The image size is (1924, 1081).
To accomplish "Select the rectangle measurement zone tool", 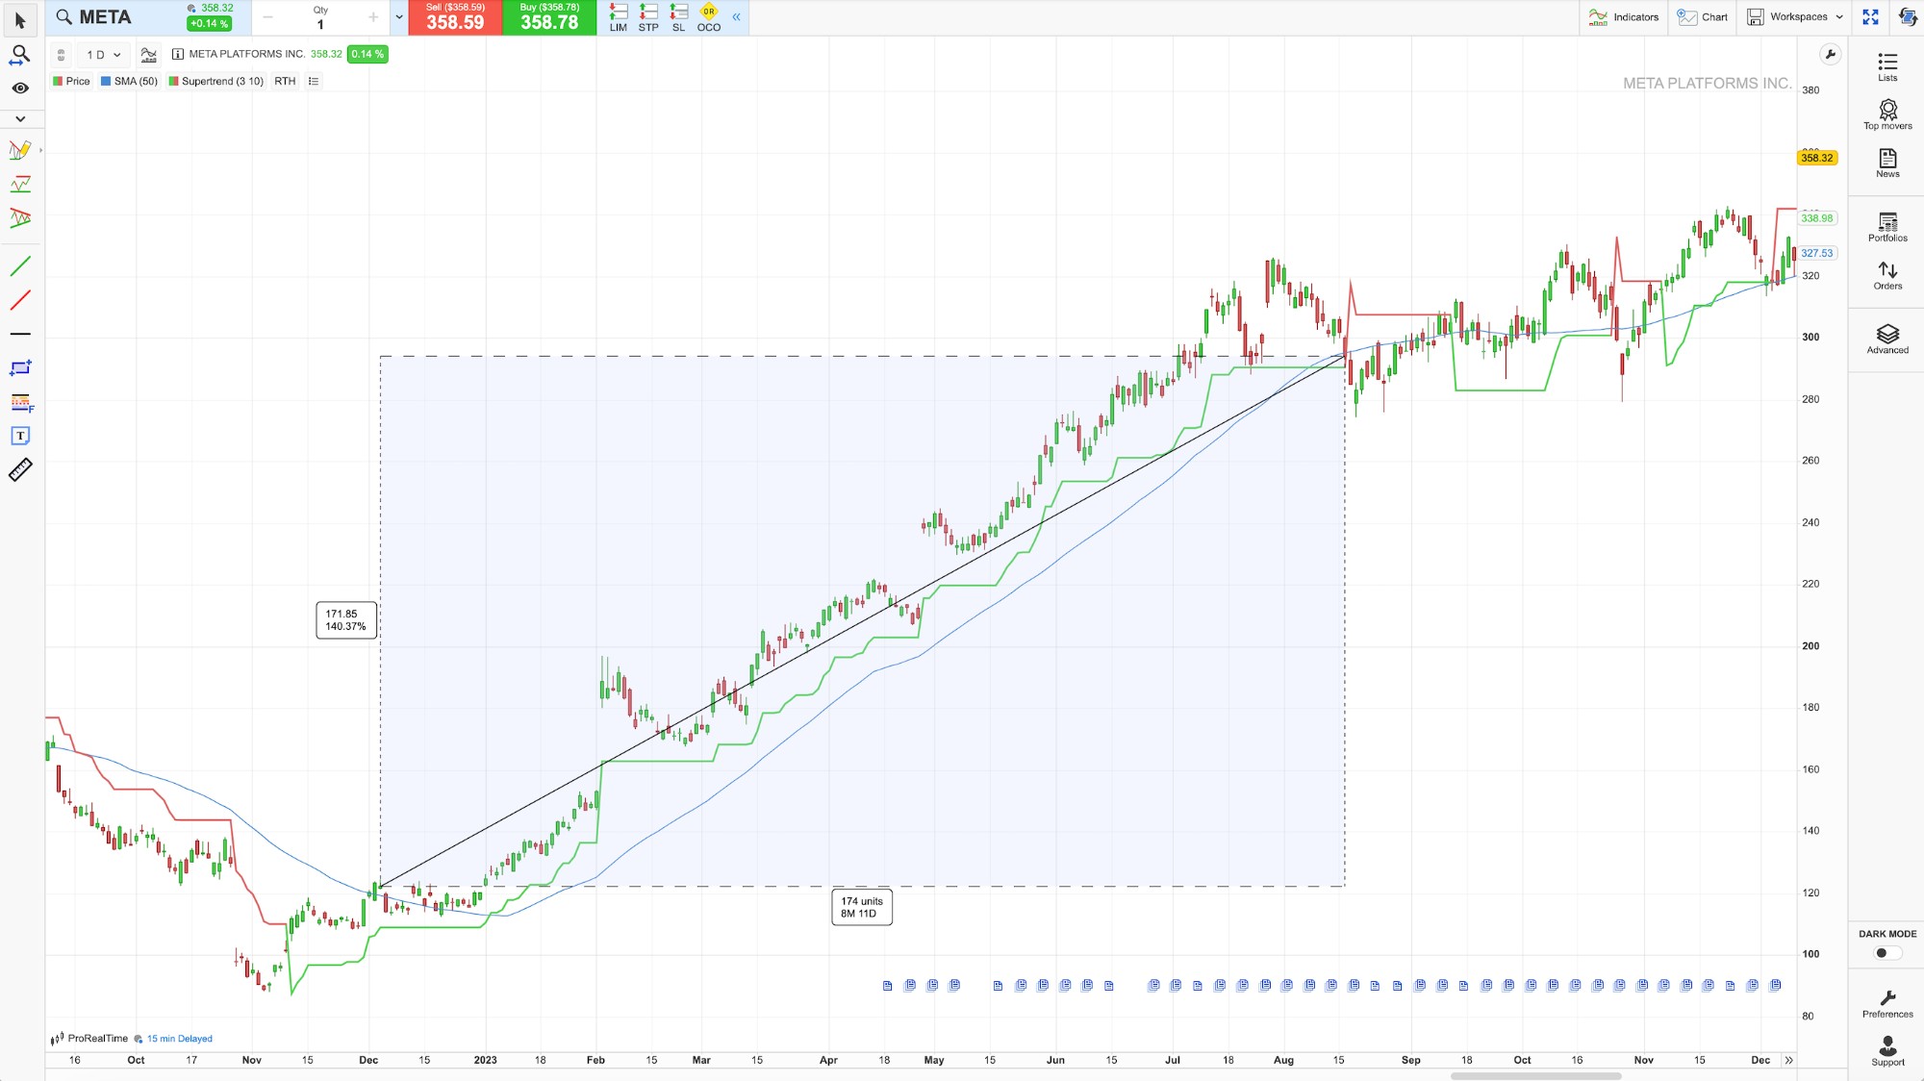I will 20,368.
